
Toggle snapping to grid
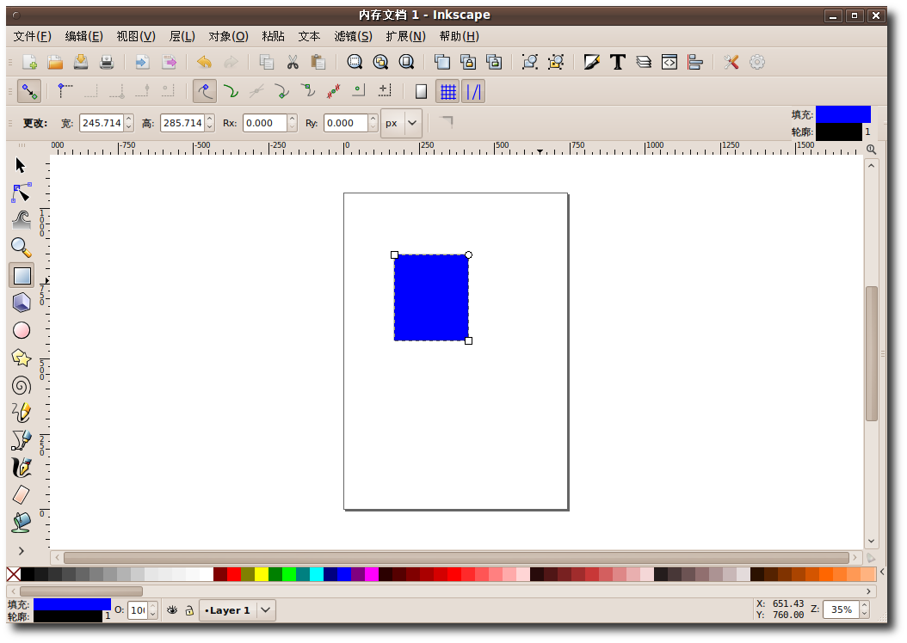click(x=447, y=91)
